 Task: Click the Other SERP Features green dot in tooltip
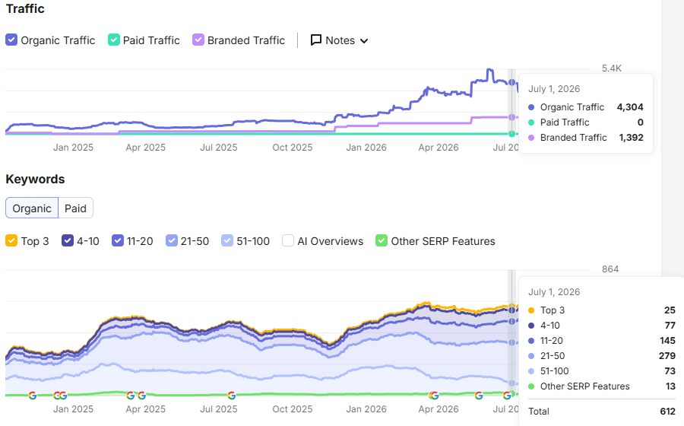tap(531, 386)
